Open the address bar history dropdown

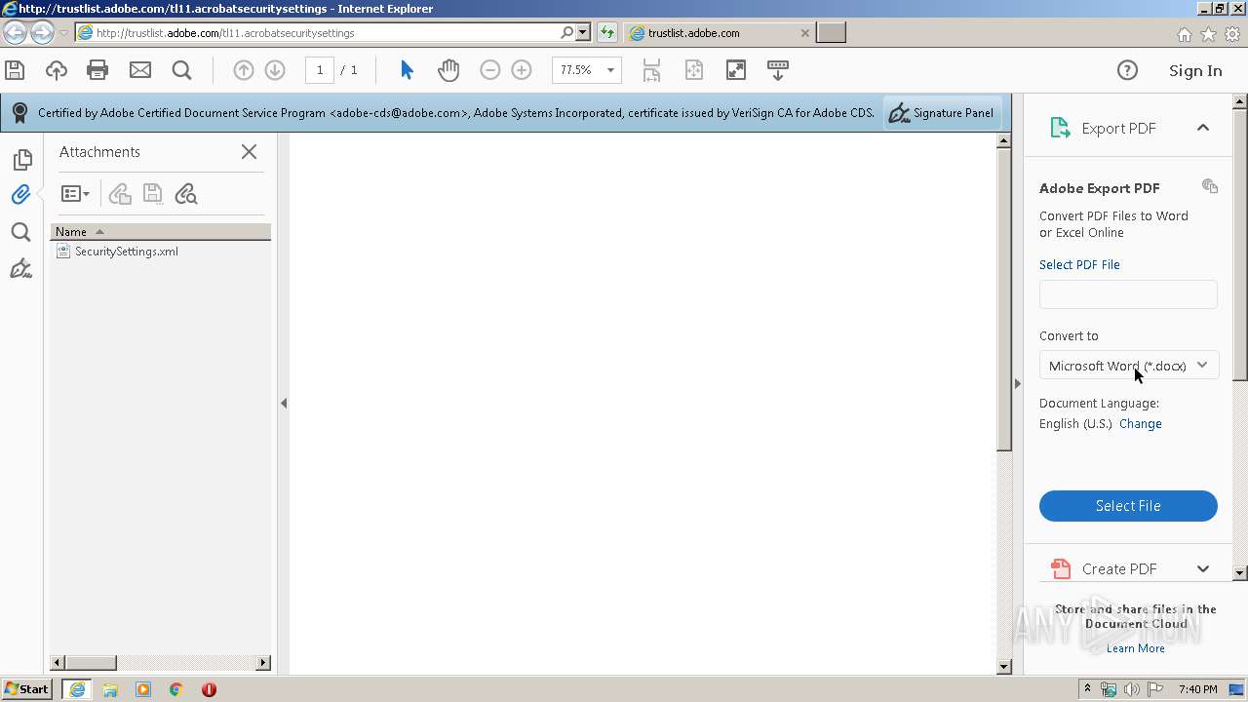(583, 32)
